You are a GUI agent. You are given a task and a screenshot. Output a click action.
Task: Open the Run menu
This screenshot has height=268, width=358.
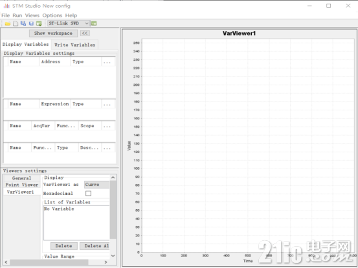(17, 15)
